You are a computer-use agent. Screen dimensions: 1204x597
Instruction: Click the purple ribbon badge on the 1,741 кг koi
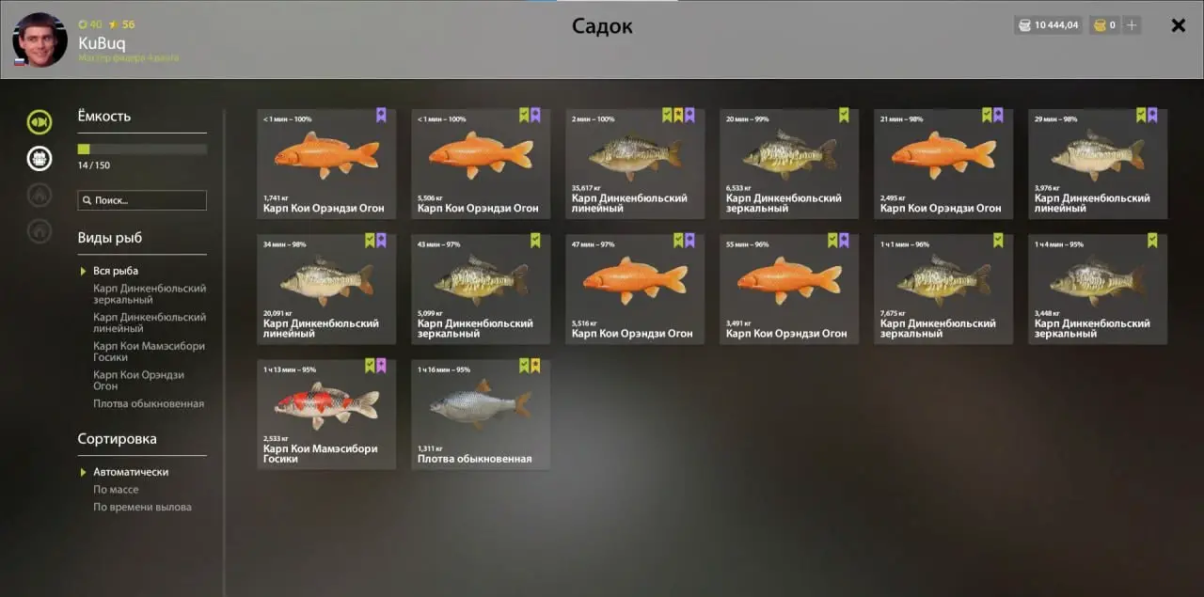(x=381, y=115)
